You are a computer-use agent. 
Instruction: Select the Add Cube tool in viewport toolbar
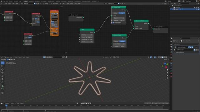2,89
